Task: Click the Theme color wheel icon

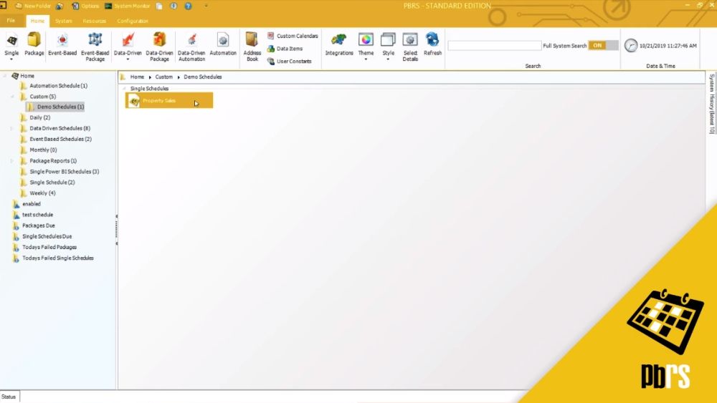Action: coord(366,39)
